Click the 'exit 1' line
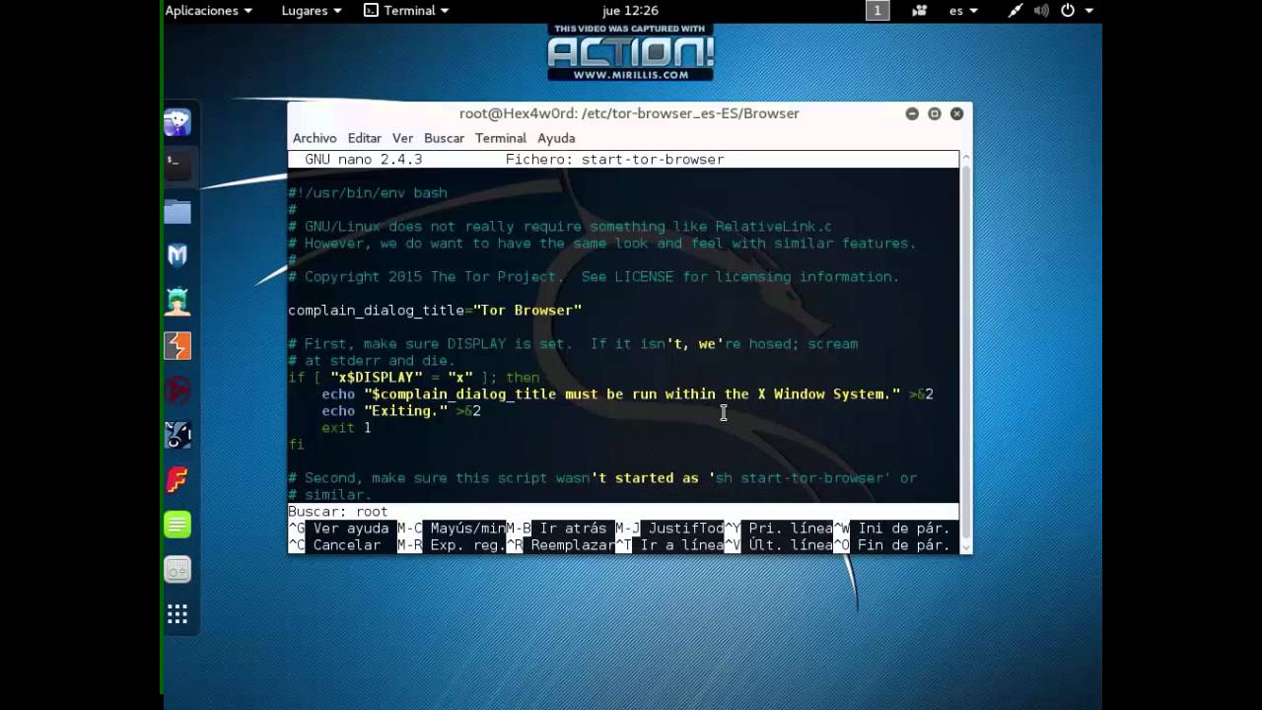The width and height of the screenshot is (1262, 710). [346, 428]
